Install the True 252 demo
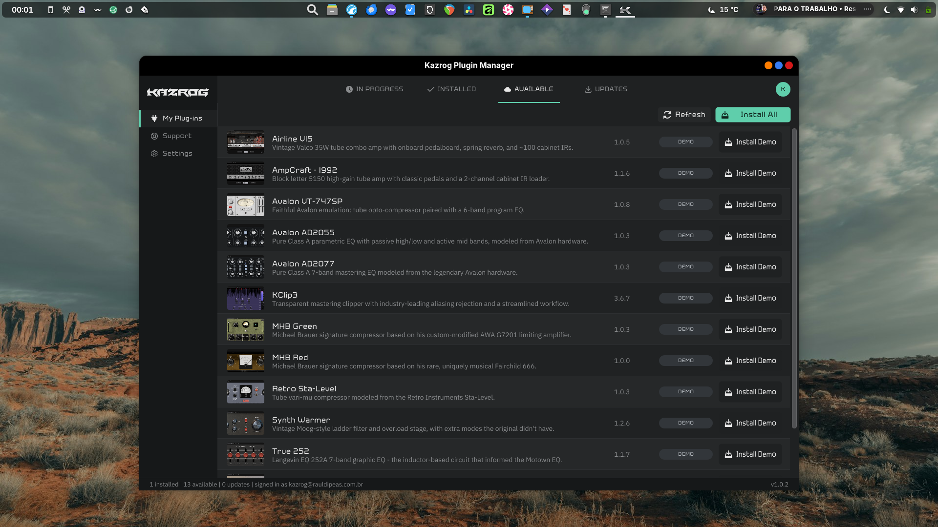The width and height of the screenshot is (938, 527). tap(750, 454)
